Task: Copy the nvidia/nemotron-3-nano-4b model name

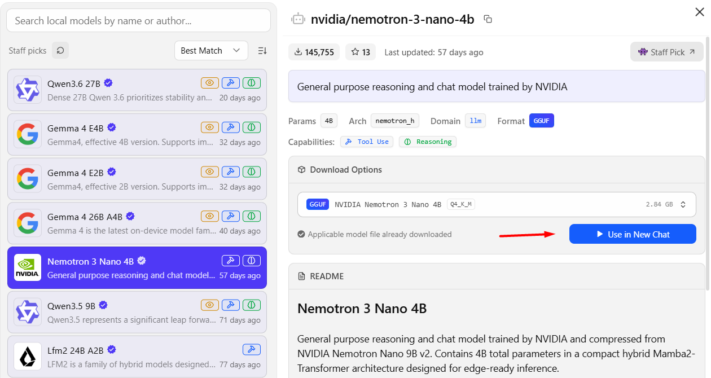Action: pos(488,19)
